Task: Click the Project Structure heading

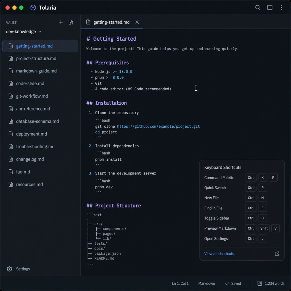Action: point(114,206)
